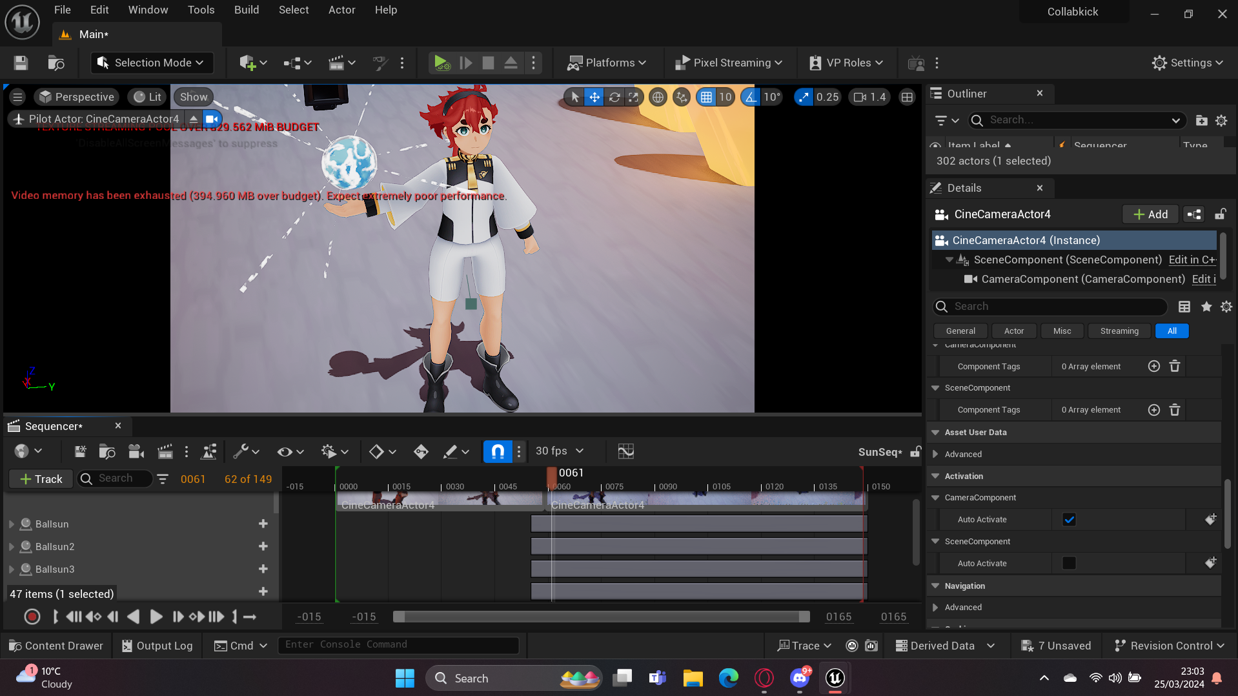Click in the Outliner search field
Image resolution: width=1238 pixels, height=696 pixels.
click(x=1077, y=120)
